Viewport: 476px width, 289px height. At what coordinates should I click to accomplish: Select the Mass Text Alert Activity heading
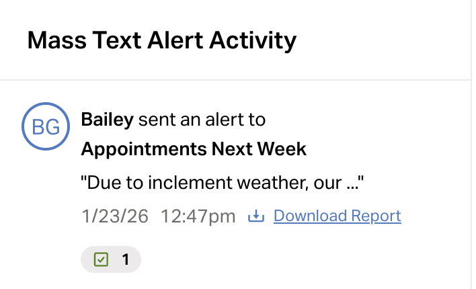coord(161,41)
